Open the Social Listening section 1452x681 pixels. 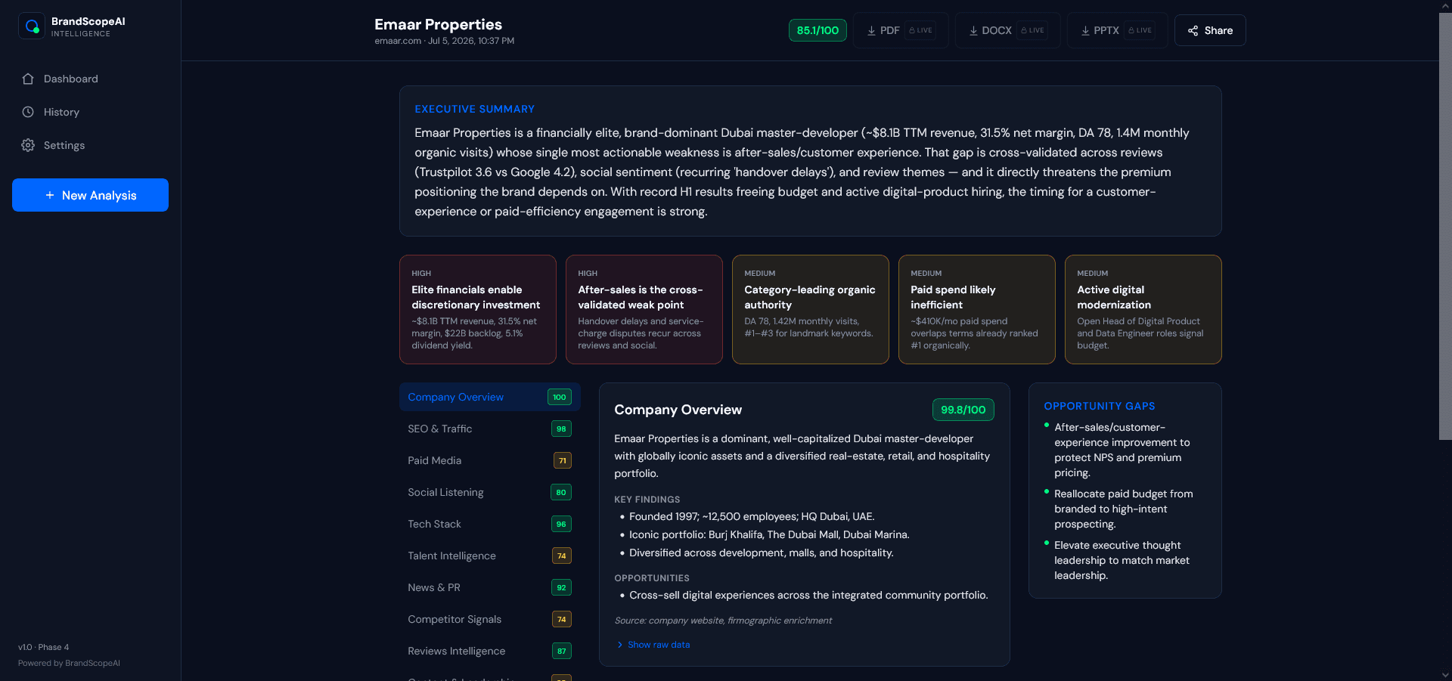tap(489, 492)
